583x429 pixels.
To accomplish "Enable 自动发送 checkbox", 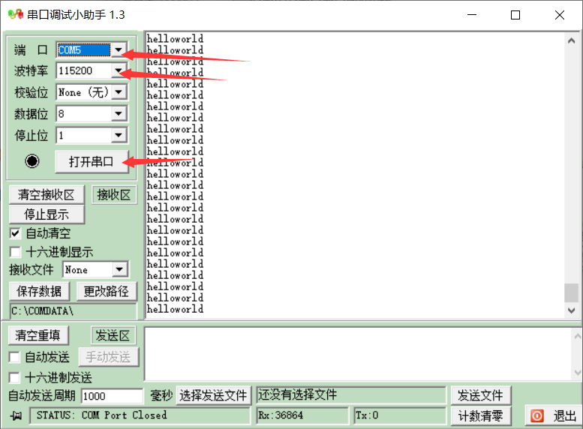I will pyautogui.click(x=14, y=357).
